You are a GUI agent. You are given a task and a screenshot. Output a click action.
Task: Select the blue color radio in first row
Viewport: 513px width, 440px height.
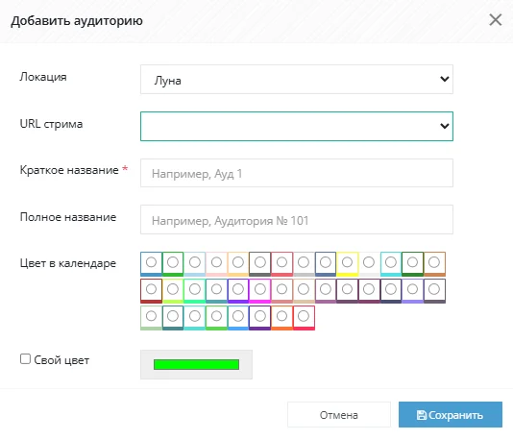pos(151,262)
